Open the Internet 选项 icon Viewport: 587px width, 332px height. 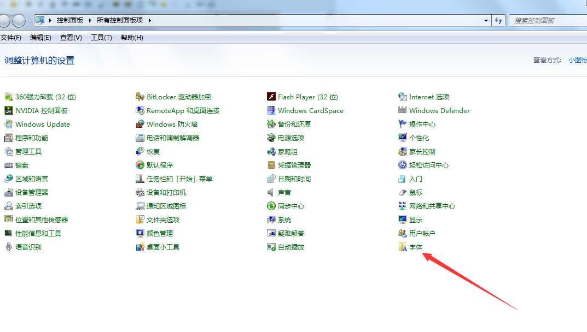coord(403,97)
